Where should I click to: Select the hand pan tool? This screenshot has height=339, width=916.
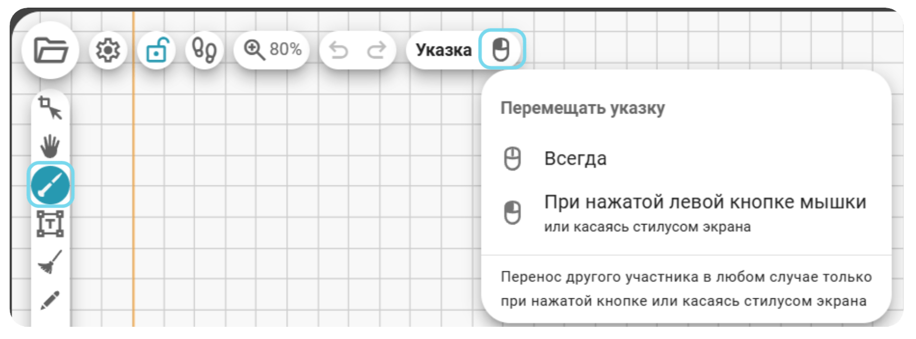[x=50, y=146]
